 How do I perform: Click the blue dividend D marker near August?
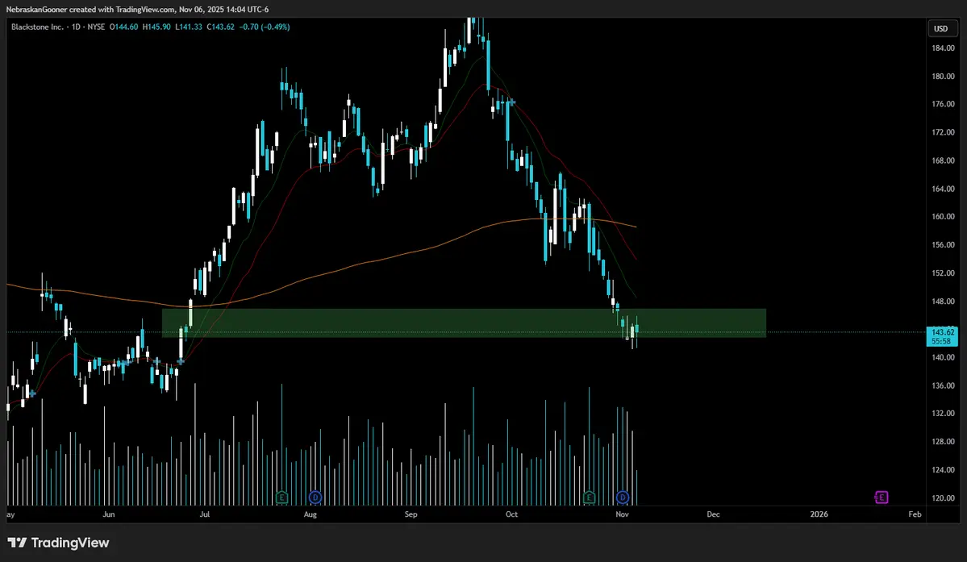point(315,497)
